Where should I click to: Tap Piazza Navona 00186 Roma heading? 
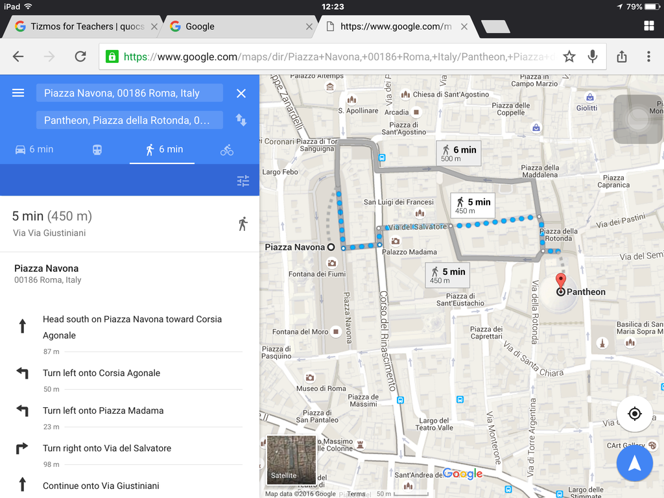47,274
